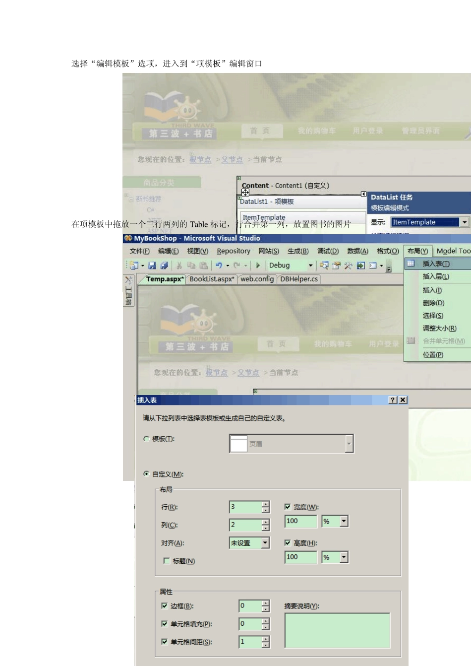This screenshot has width=471, height=667.
Task: Click the Toolbox hammer-wrench toolbar icon
Action: pyautogui.click(x=348, y=266)
